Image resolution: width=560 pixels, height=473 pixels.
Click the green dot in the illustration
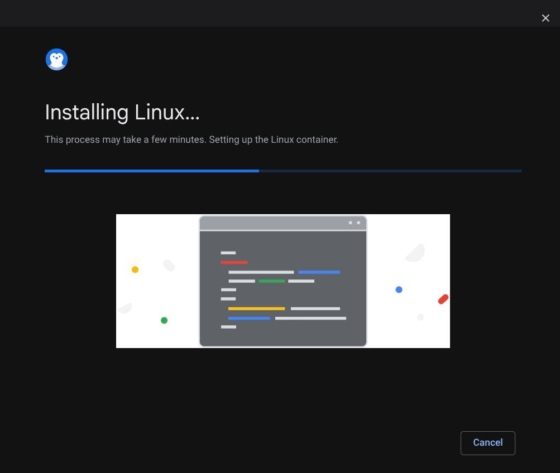[x=164, y=320]
